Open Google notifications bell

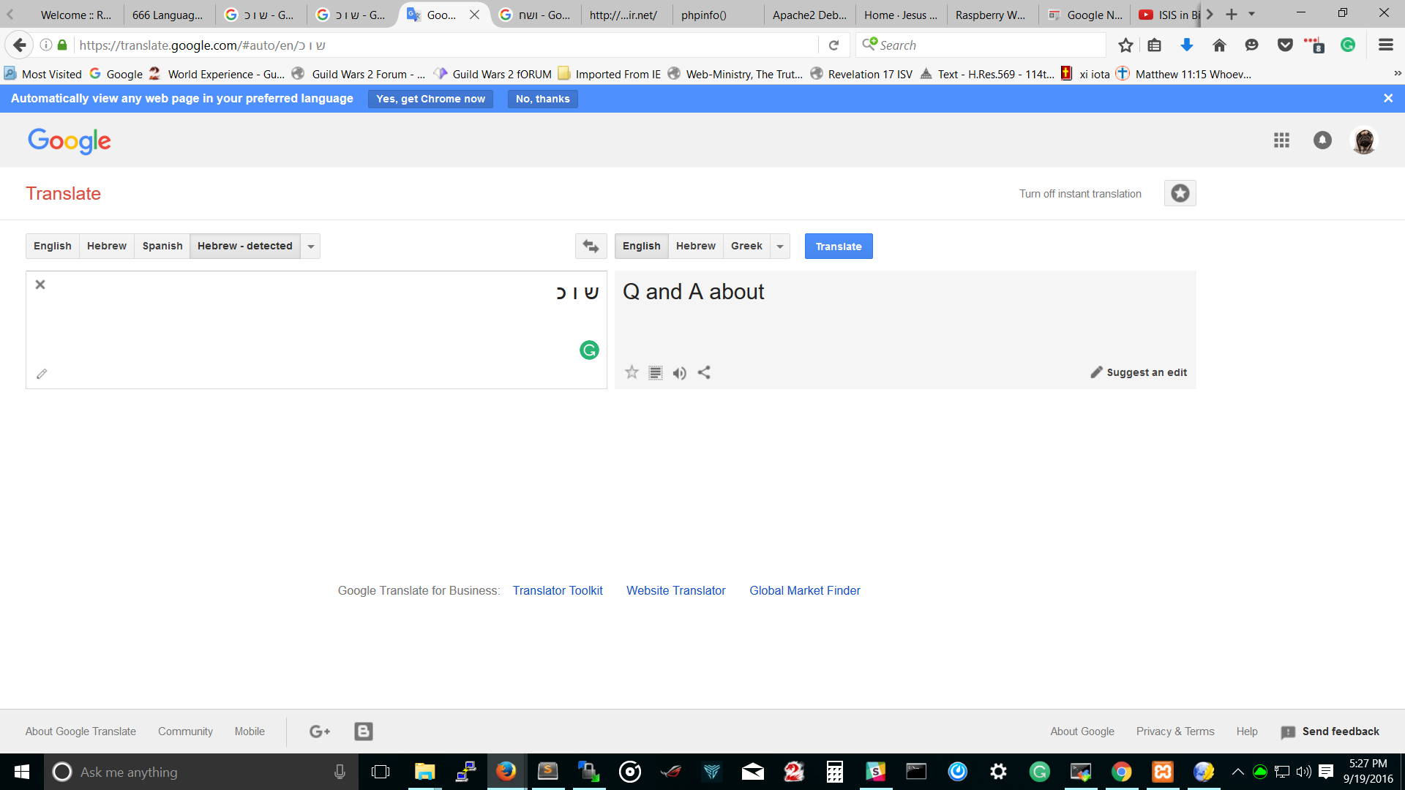tap(1322, 140)
